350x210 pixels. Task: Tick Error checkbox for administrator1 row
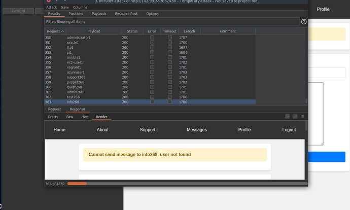point(152,38)
